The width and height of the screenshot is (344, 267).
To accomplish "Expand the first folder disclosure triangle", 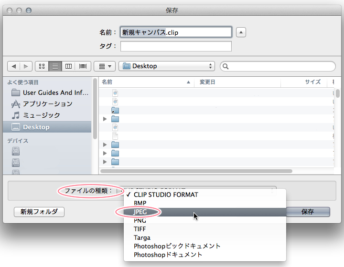I will tap(105, 119).
